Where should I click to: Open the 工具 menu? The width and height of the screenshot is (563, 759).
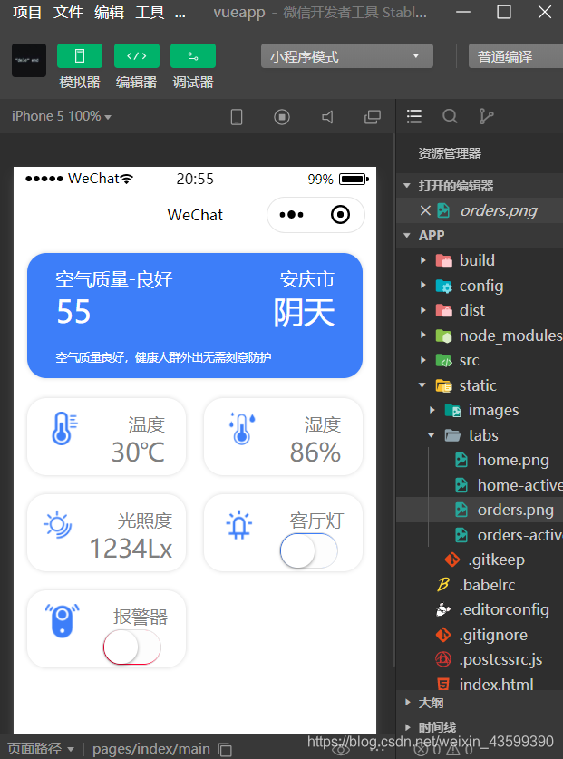(150, 12)
